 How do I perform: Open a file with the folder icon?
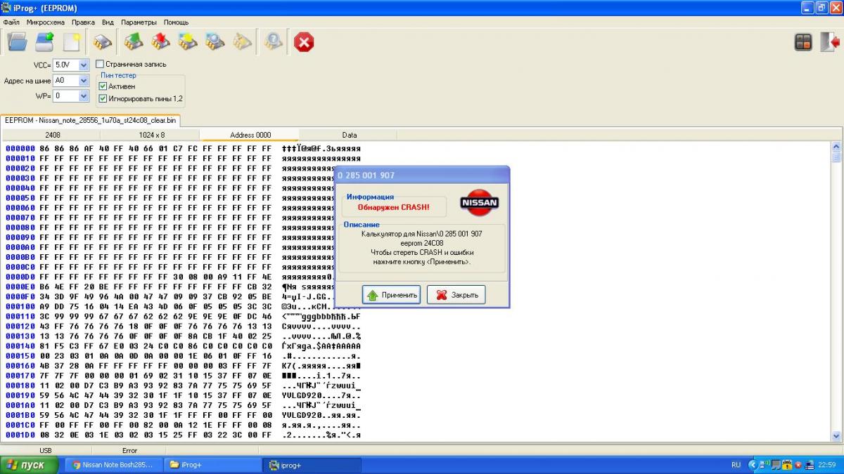[x=17, y=42]
